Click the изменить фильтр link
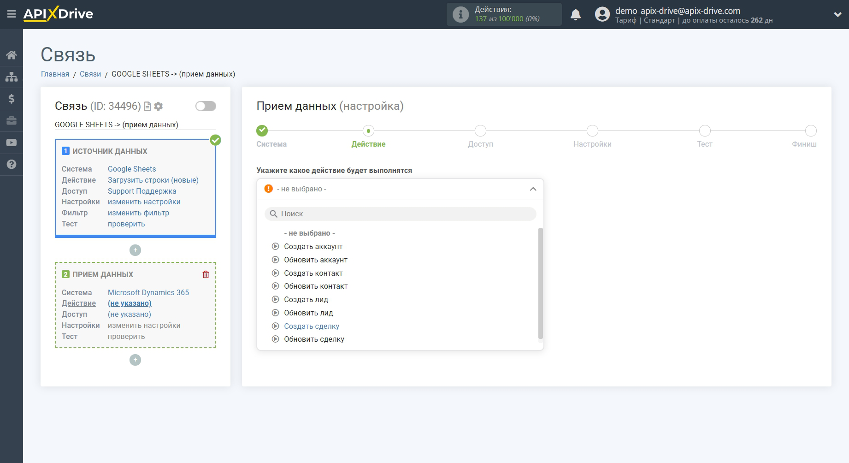The image size is (849, 463). (138, 213)
